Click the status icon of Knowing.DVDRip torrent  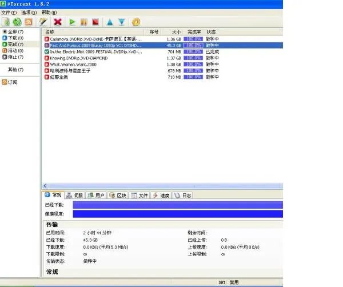tap(47, 58)
